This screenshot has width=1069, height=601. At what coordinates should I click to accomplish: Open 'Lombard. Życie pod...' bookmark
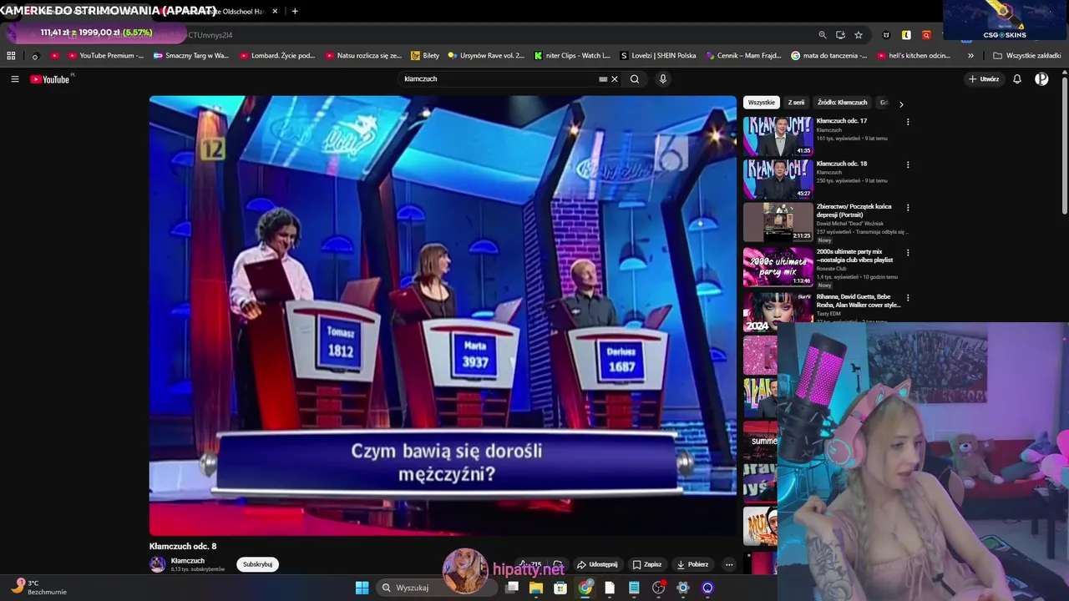click(x=277, y=56)
